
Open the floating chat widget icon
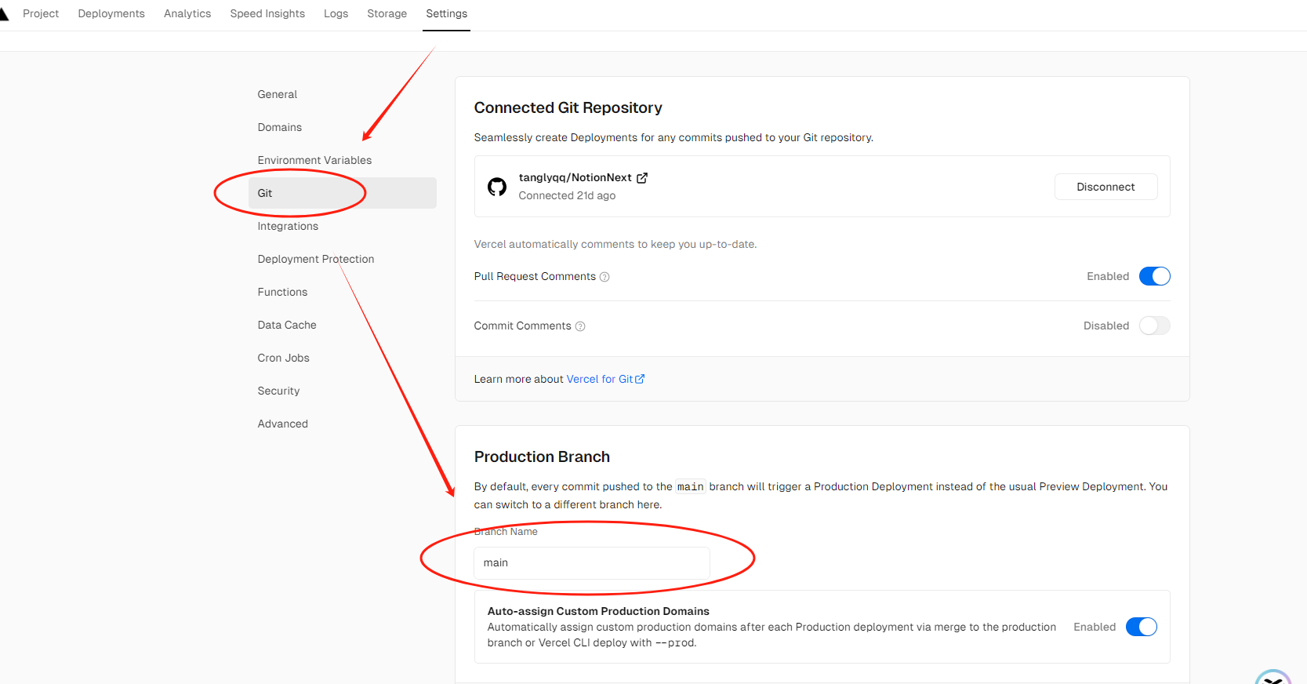[1273, 678]
